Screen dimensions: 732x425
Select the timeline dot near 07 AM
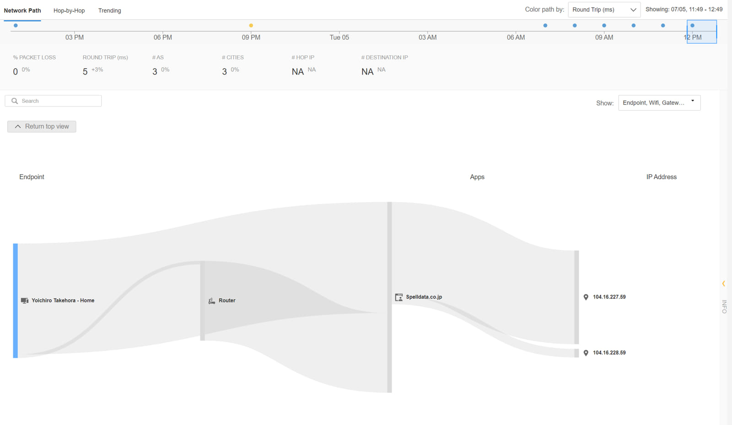click(x=545, y=26)
